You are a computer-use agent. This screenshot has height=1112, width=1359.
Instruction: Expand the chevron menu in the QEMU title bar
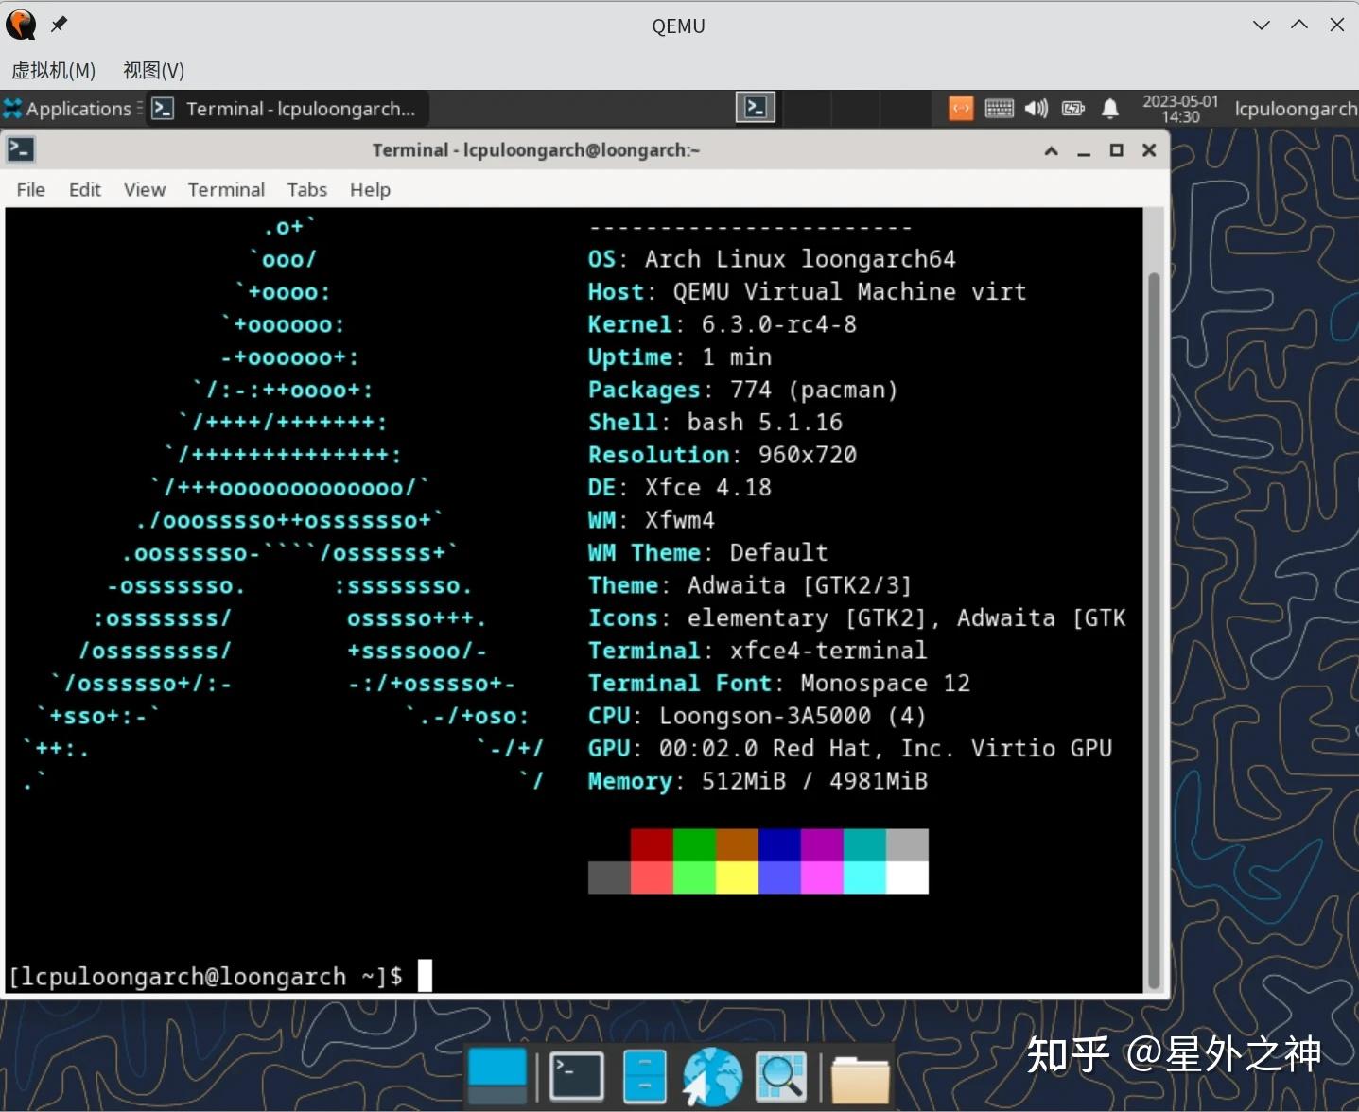click(1262, 25)
